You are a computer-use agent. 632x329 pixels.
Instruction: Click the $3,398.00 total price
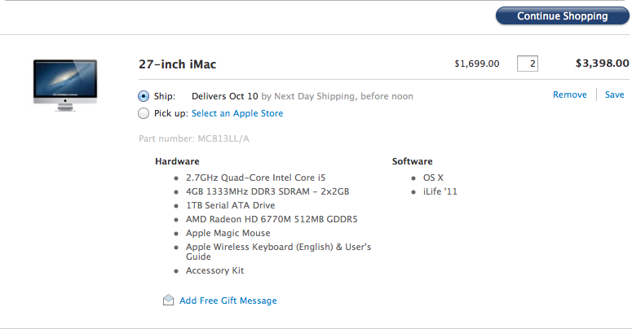[602, 63]
